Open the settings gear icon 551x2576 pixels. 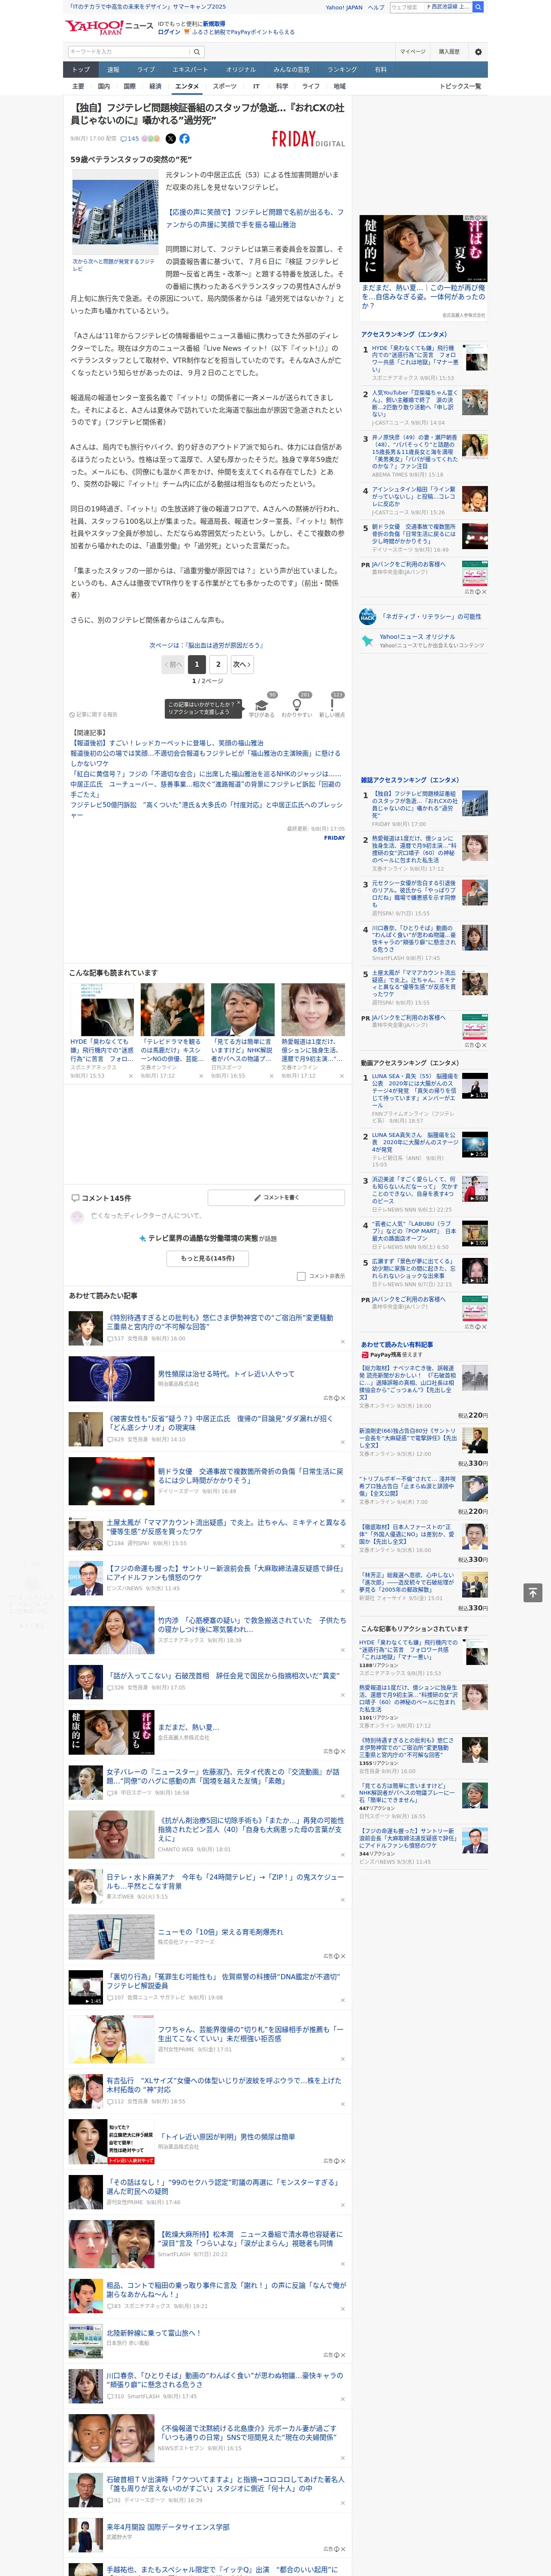[x=478, y=52]
